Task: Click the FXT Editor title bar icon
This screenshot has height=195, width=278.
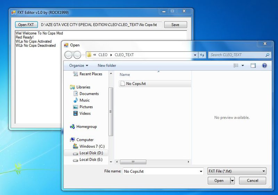Action: coord(13,13)
